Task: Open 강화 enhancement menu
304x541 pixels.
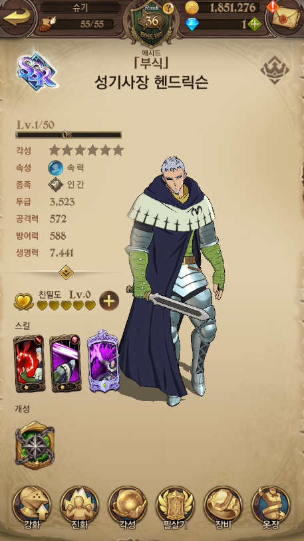Action: 32,508
